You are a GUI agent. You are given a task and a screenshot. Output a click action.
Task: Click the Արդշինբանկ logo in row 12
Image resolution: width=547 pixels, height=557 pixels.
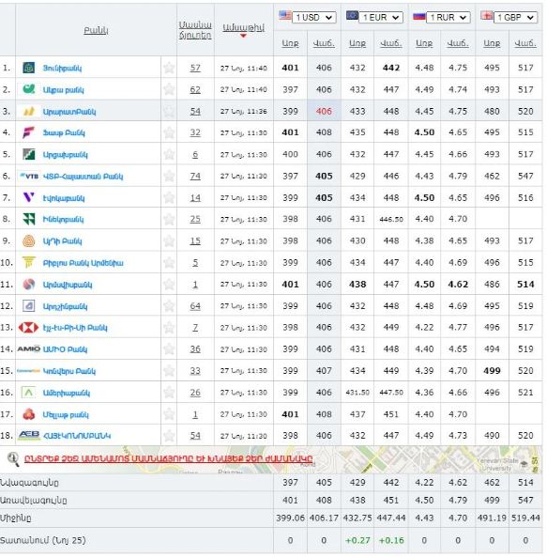coord(29,306)
